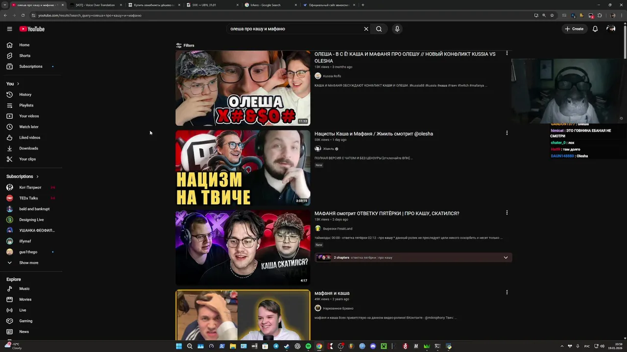Switch to the SVX — UBN, 31.01 tab
The width and height of the screenshot is (627, 352).
tap(211, 5)
